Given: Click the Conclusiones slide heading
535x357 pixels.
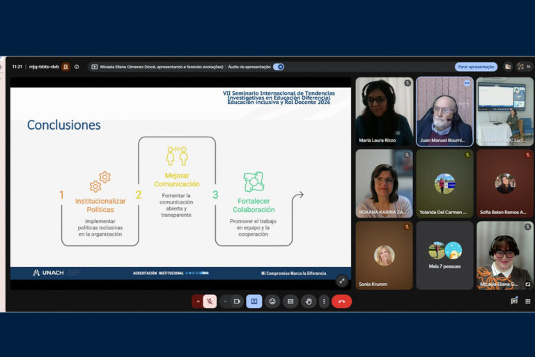Looking at the screenshot, I should tap(64, 125).
